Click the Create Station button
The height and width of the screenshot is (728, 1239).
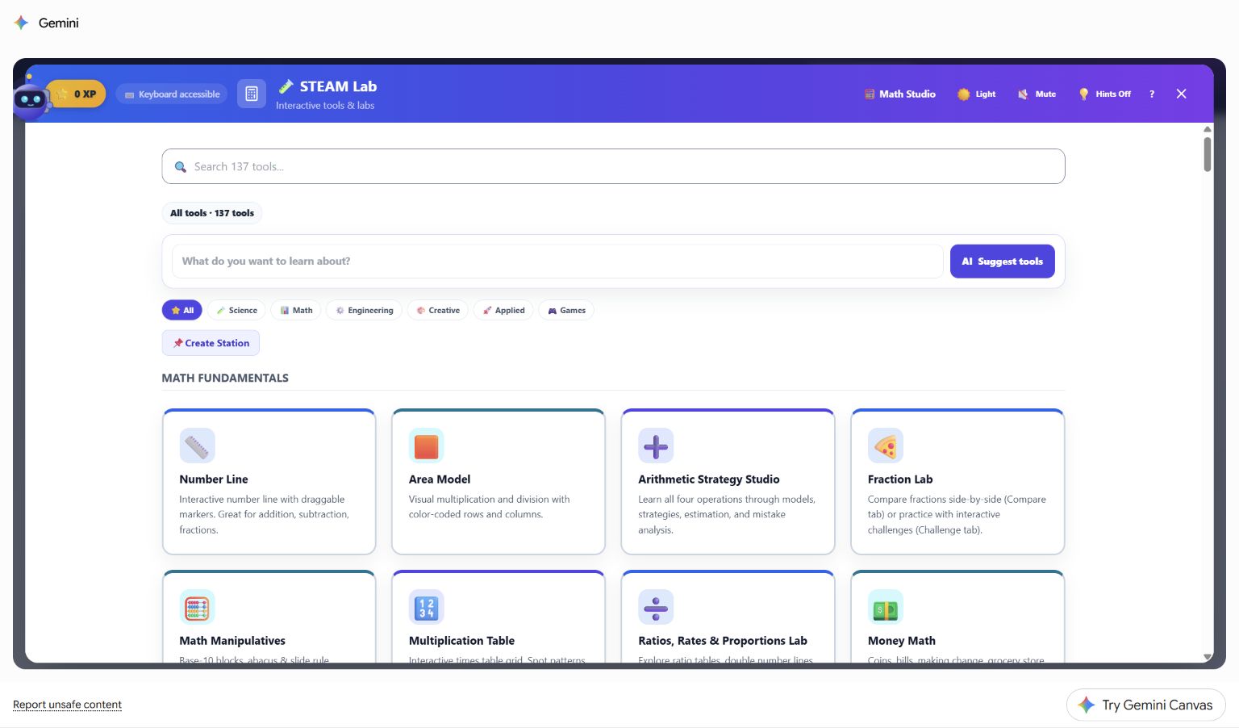211,343
